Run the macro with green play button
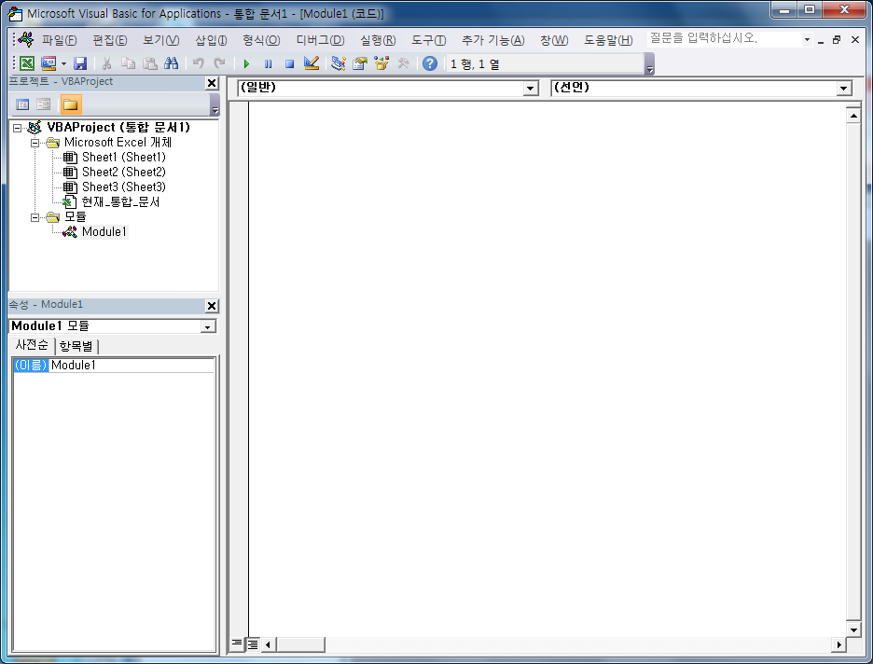This screenshot has height=664, width=873. (246, 63)
